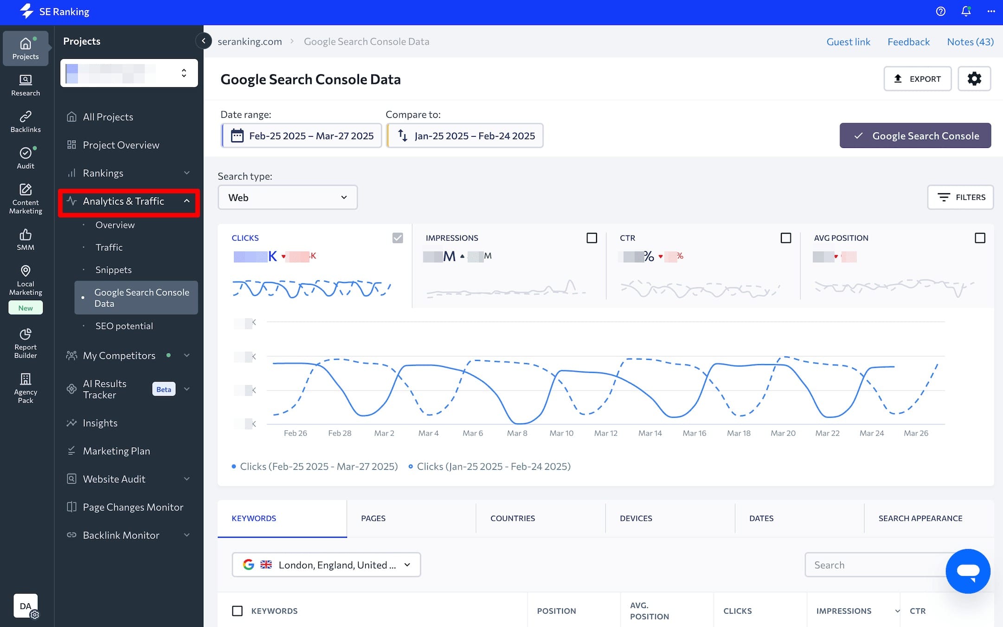Check the AVG POSITION metric checkbox
This screenshot has width=1003, height=627.
click(x=980, y=237)
